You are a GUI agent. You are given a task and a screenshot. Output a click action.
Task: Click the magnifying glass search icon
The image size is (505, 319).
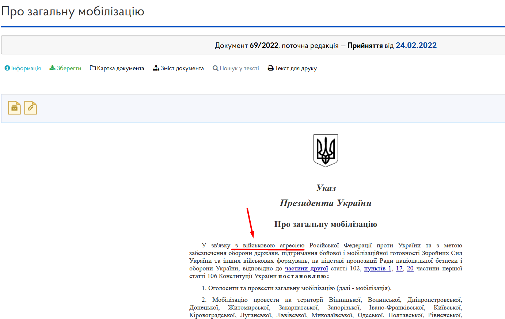pos(216,68)
